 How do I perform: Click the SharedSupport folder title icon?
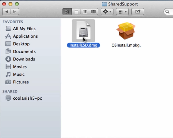[x=104, y=4]
